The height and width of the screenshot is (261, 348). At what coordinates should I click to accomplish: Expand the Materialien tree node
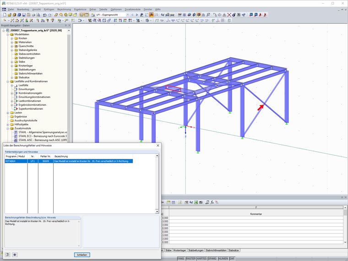coord(12,42)
